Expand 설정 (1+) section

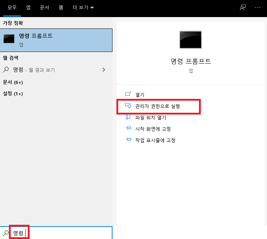[13, 94]
